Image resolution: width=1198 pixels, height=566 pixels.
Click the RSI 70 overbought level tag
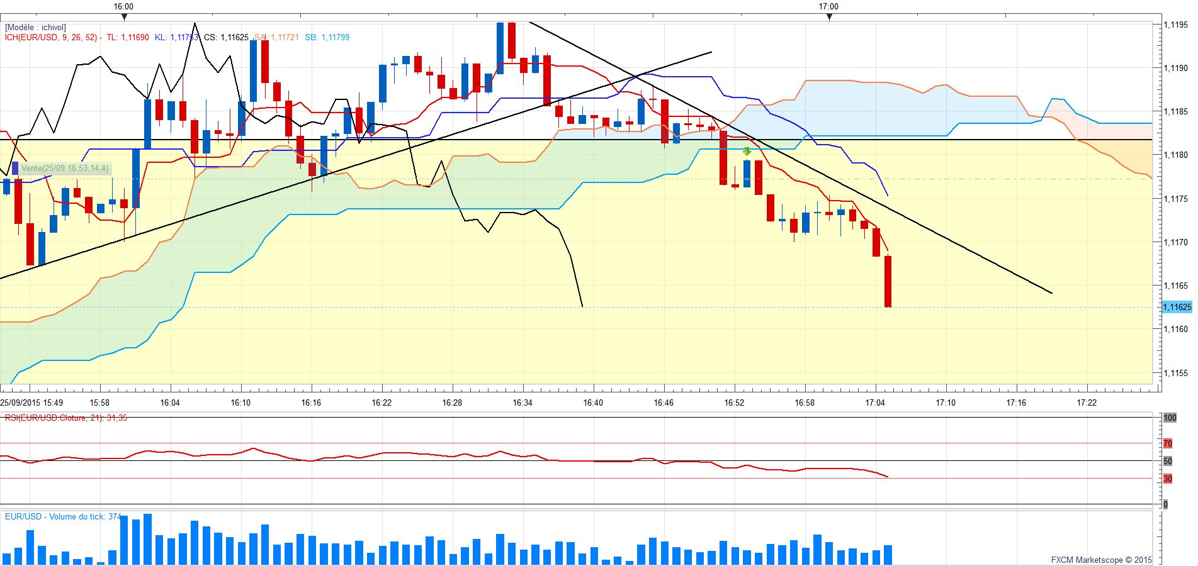coord(1168,443)
